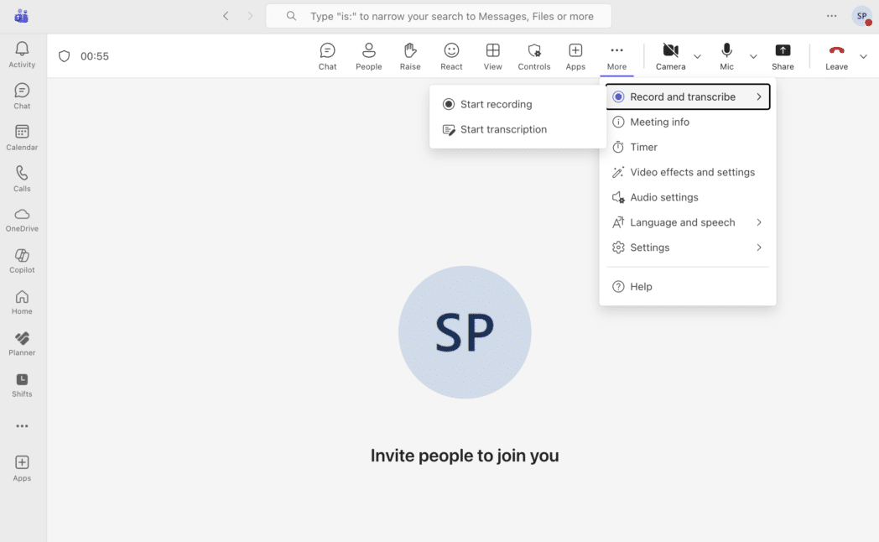Image resolution: width=879 pixels, height=542 pixels.
Task: Turn on the Camera
Action: [670, 56]
